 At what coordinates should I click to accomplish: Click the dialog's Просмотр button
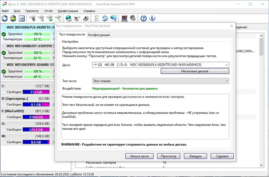point(169,156)
